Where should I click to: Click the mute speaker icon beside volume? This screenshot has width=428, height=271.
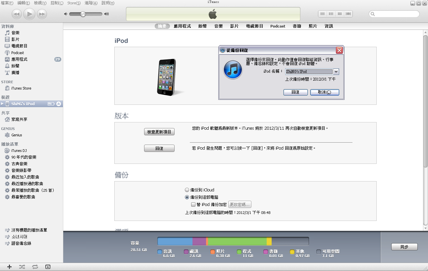[66, 14]
